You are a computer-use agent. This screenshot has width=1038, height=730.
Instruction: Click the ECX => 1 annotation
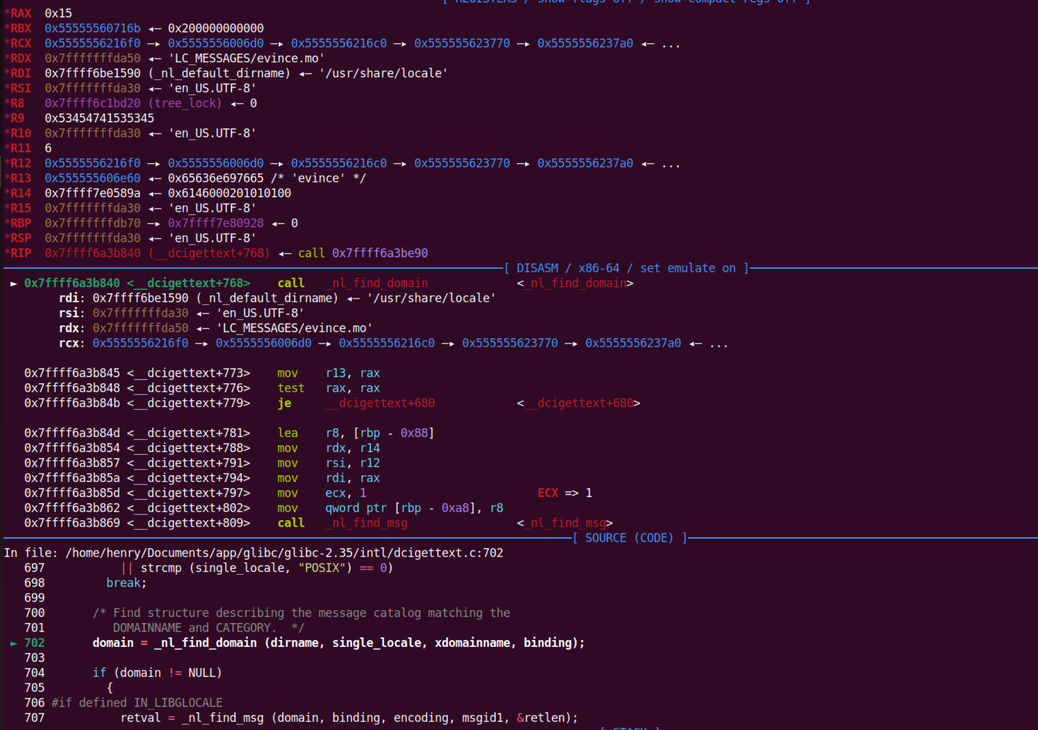click(x=565, y=493)
